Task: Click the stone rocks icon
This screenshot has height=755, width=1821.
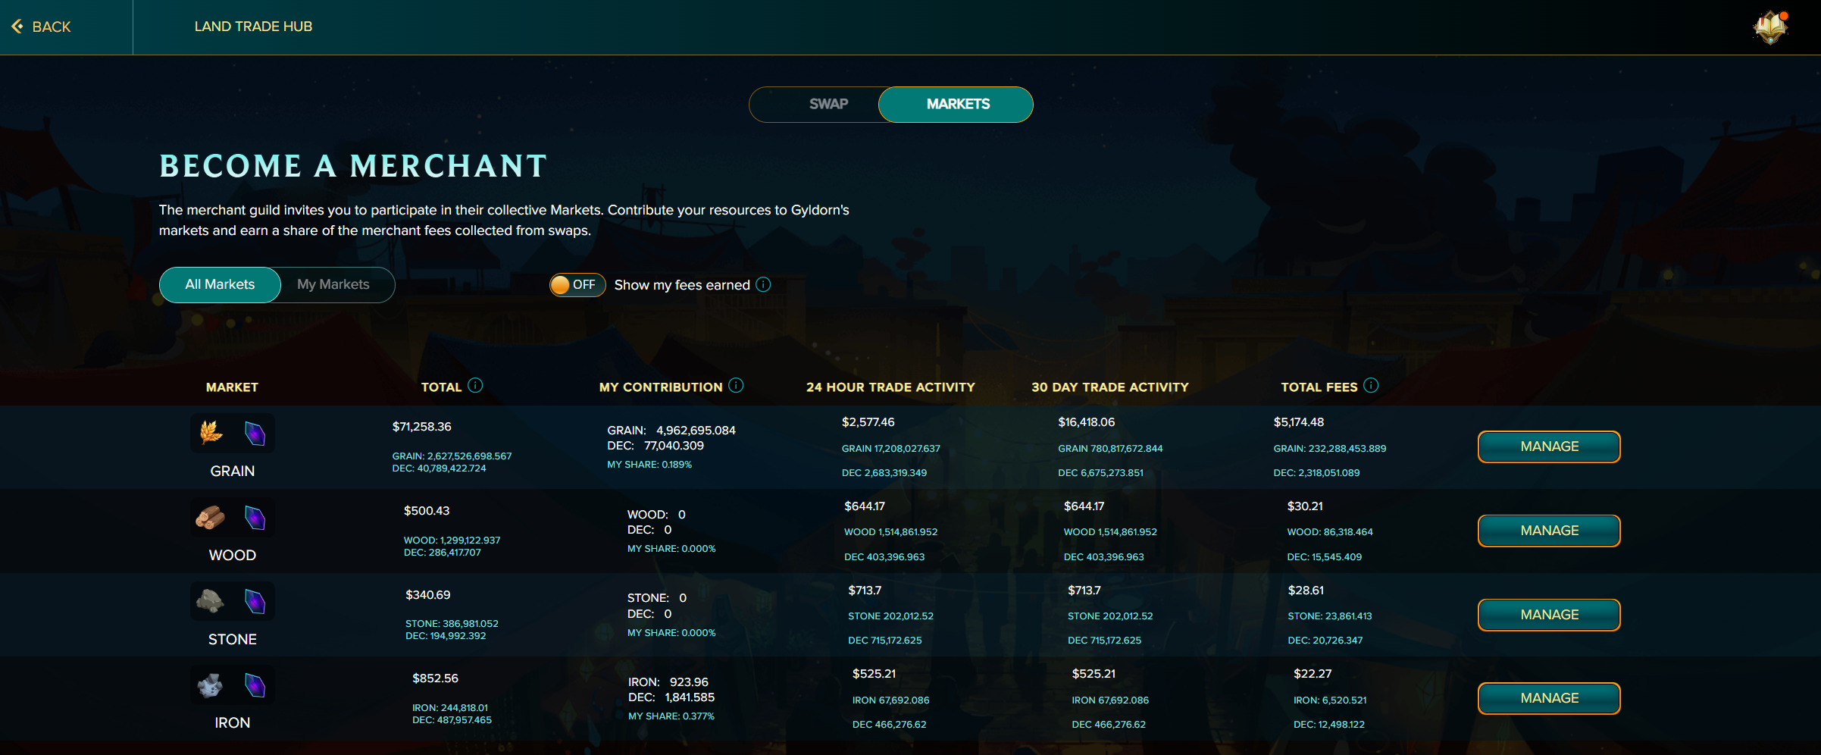Action: 211,601
